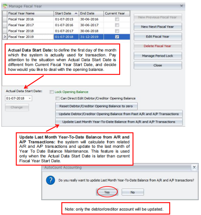Click the row indicator arrow for Fiscal Year 2019

(x=5, y=37)
